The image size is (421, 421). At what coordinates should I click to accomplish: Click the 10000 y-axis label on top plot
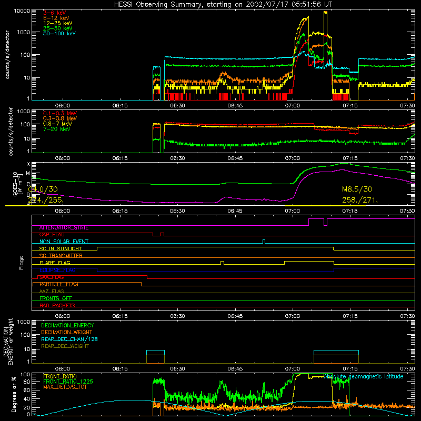click(22, 11)
